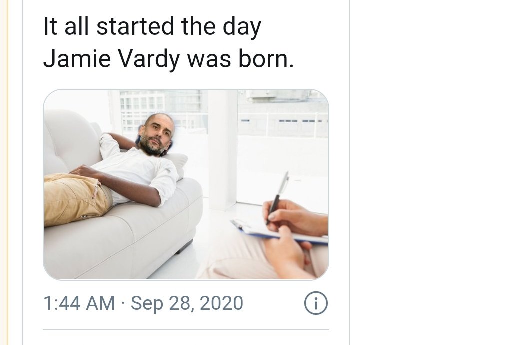Click the year 2020 in the timestamp
Image resolution: width=508 pixels, height=345 pixels.
(221, 303)
